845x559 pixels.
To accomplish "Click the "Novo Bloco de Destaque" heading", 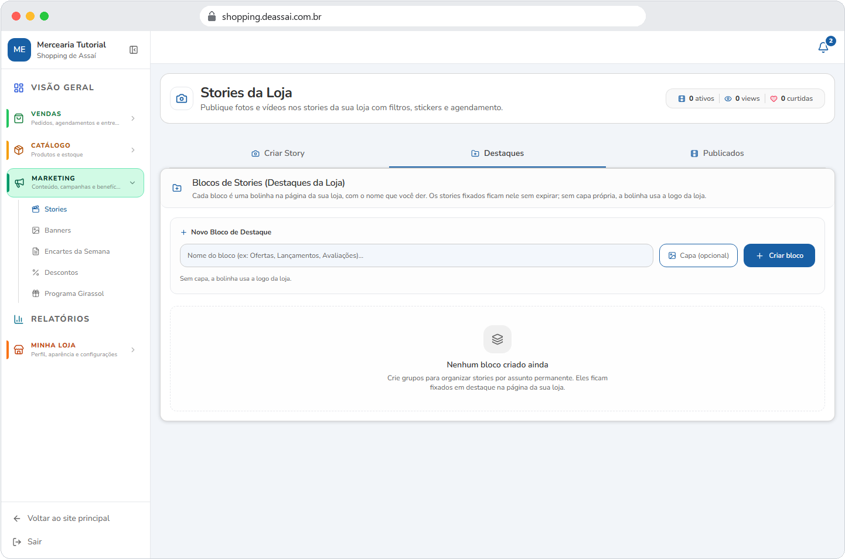I will (x=231, y=233).
